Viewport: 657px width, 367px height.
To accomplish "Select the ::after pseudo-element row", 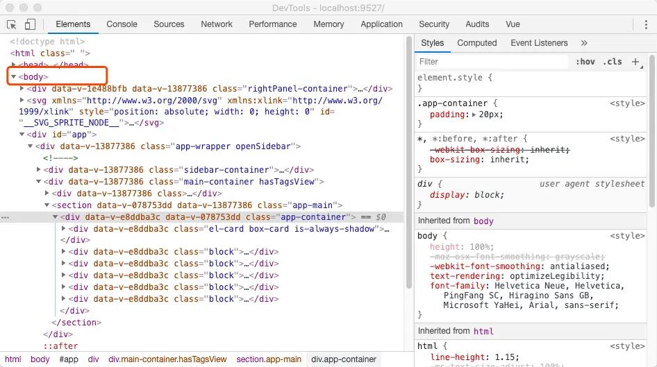I will [60, 346].
